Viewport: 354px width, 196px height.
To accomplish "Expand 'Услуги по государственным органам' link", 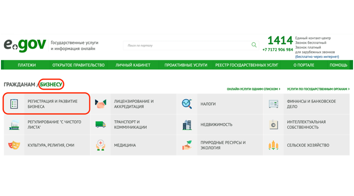I will click(x=318, y=89).
